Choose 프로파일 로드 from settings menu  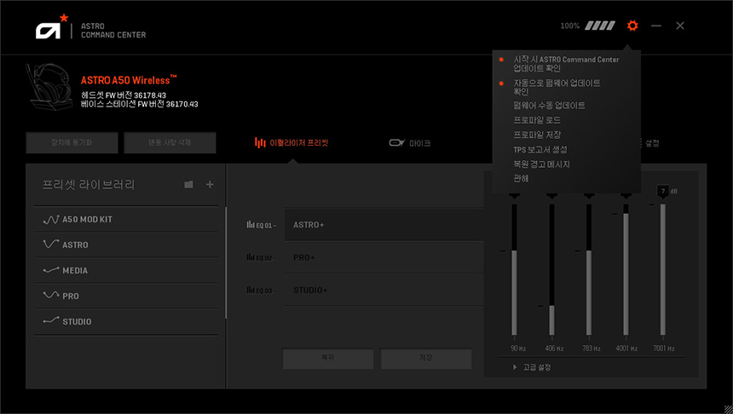(x=537, y=120)
